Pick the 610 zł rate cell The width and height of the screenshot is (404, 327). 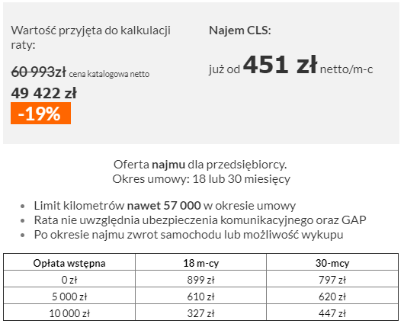click(x=201, y=297)
